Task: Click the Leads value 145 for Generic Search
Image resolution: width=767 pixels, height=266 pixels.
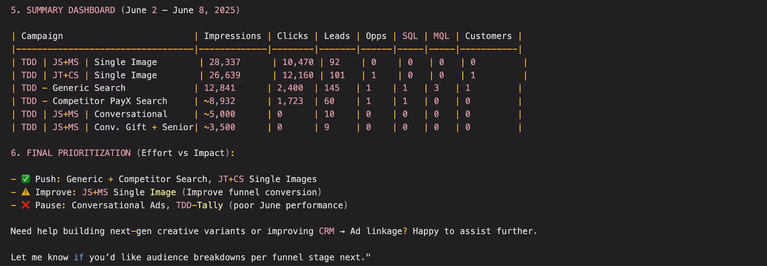Action: (x=332, y=88)
